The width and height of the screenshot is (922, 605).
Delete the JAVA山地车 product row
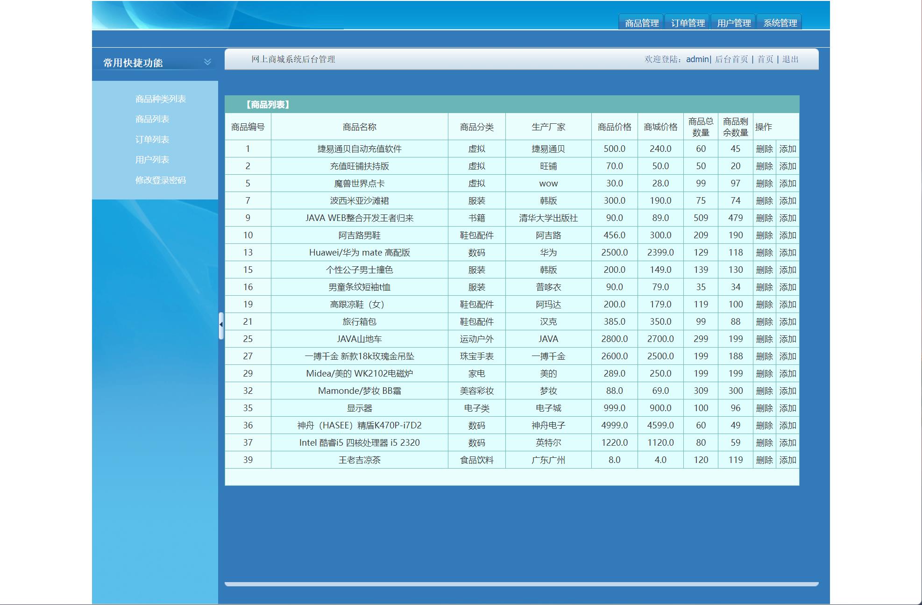764,339
